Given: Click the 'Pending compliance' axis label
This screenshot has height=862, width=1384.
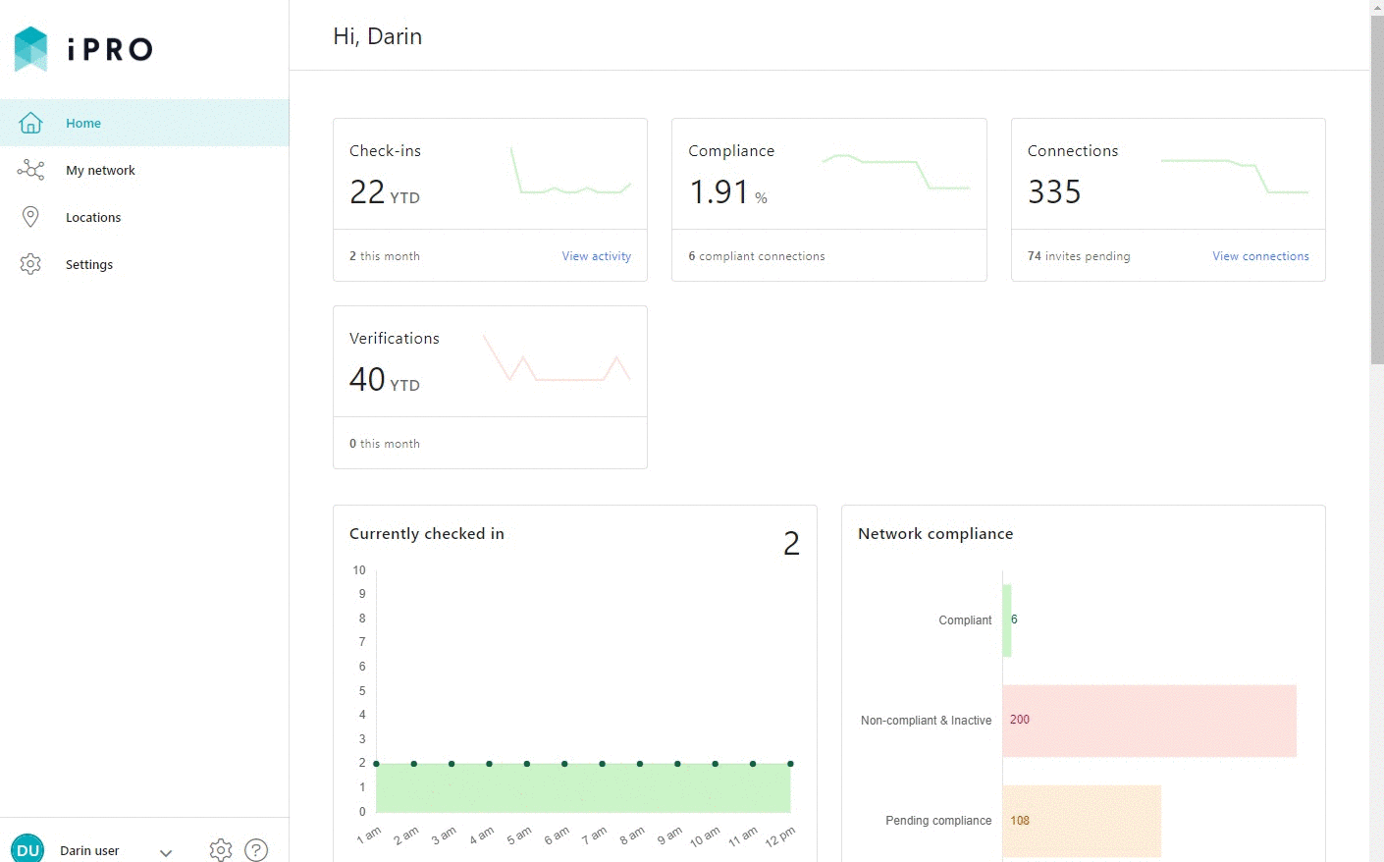Looking at the screenshot, I should click(x=938, y=821).
